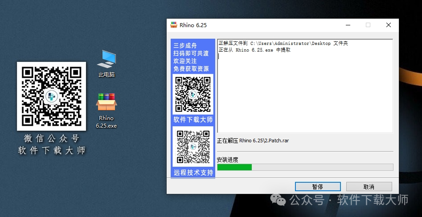Viewport: 422px width, 217px height.
Task: Select the 此电脑 desktop icon
Action: click(x=107, y=64)
